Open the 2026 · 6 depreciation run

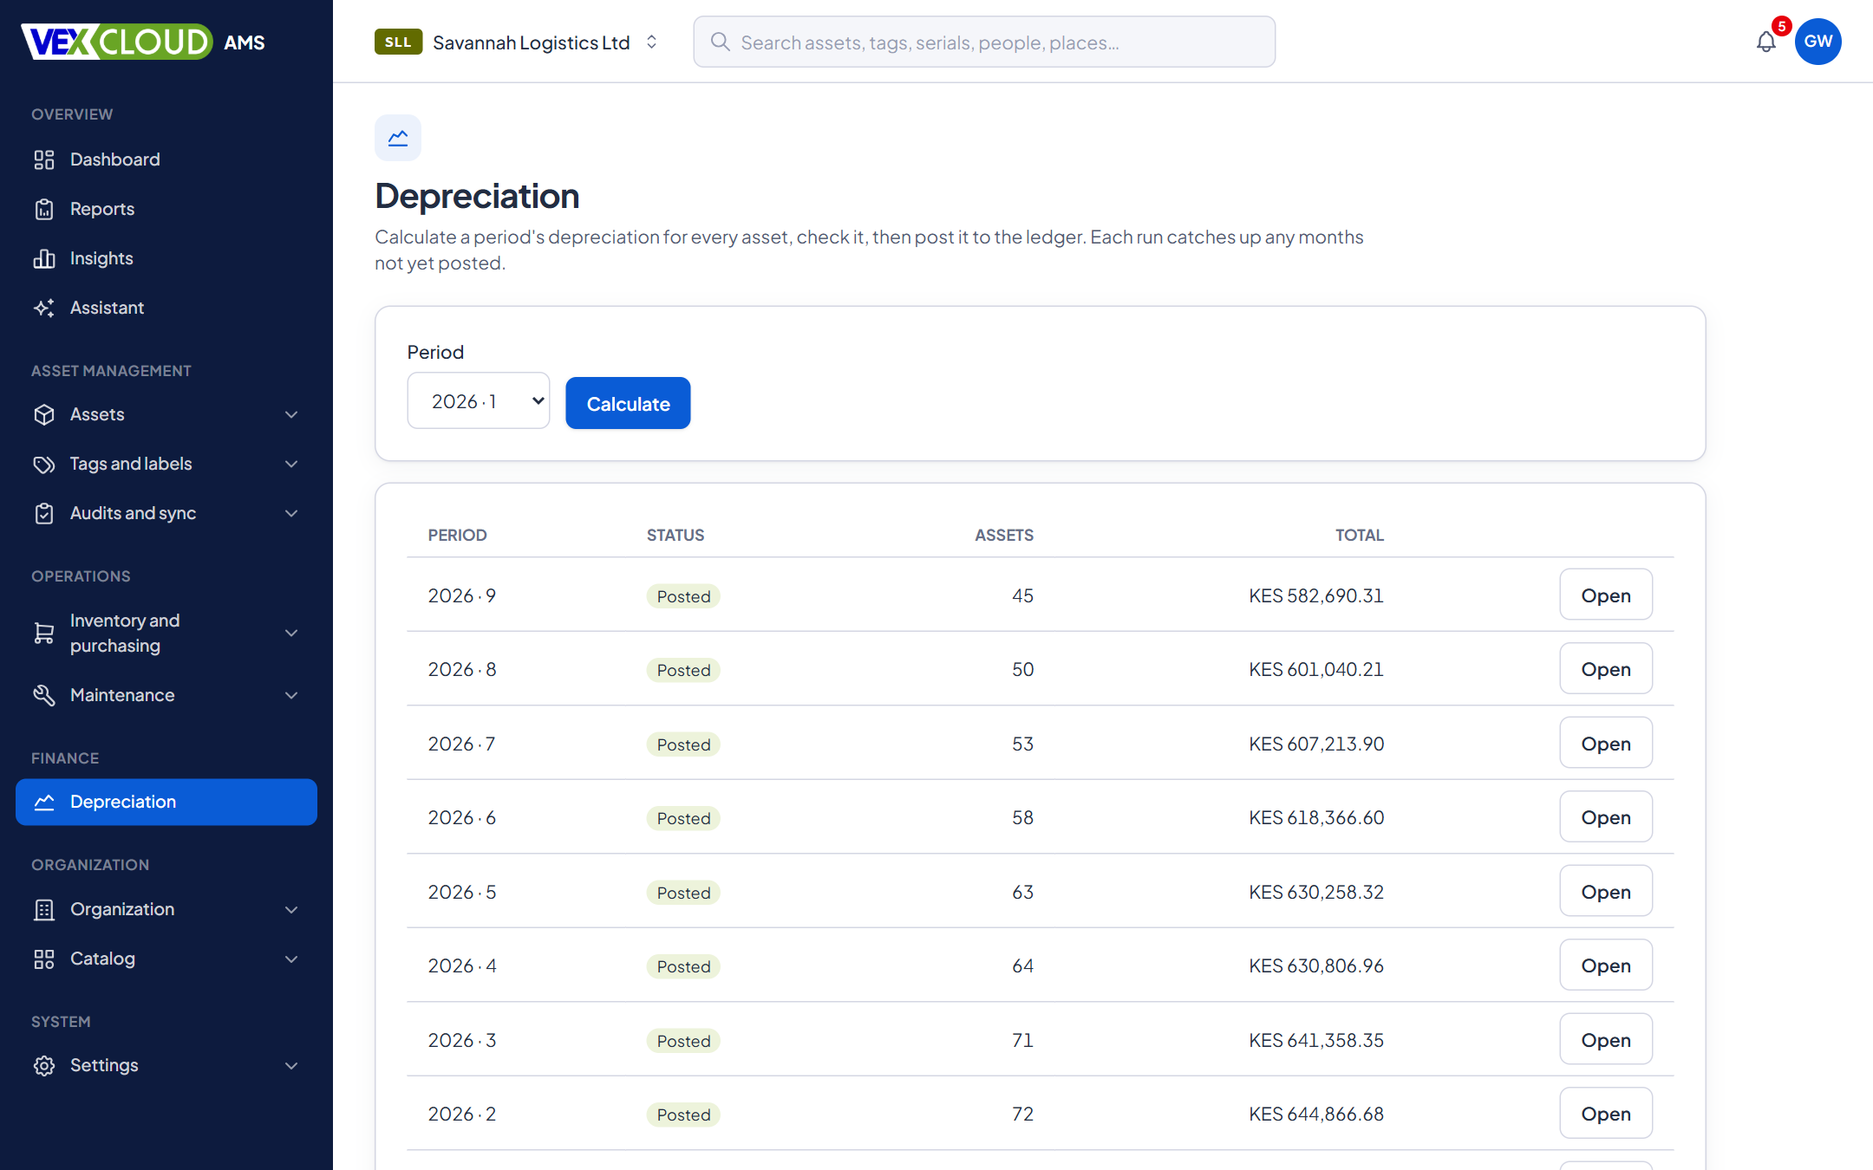tap(1606, 816)
